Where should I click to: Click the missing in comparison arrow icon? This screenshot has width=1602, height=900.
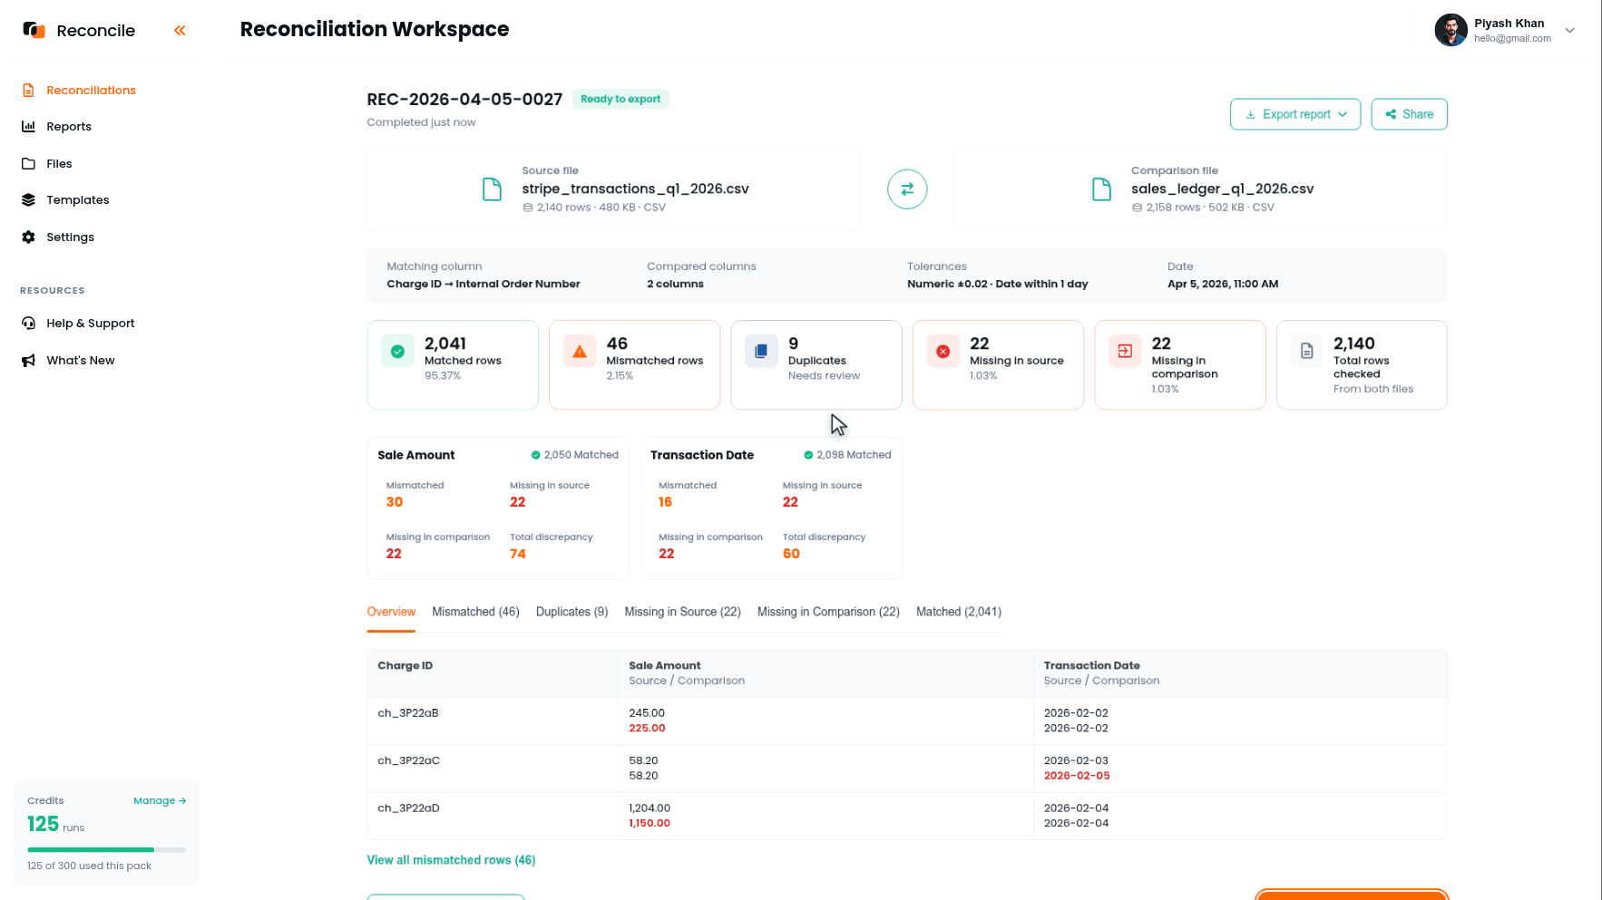coord(1125,351)
